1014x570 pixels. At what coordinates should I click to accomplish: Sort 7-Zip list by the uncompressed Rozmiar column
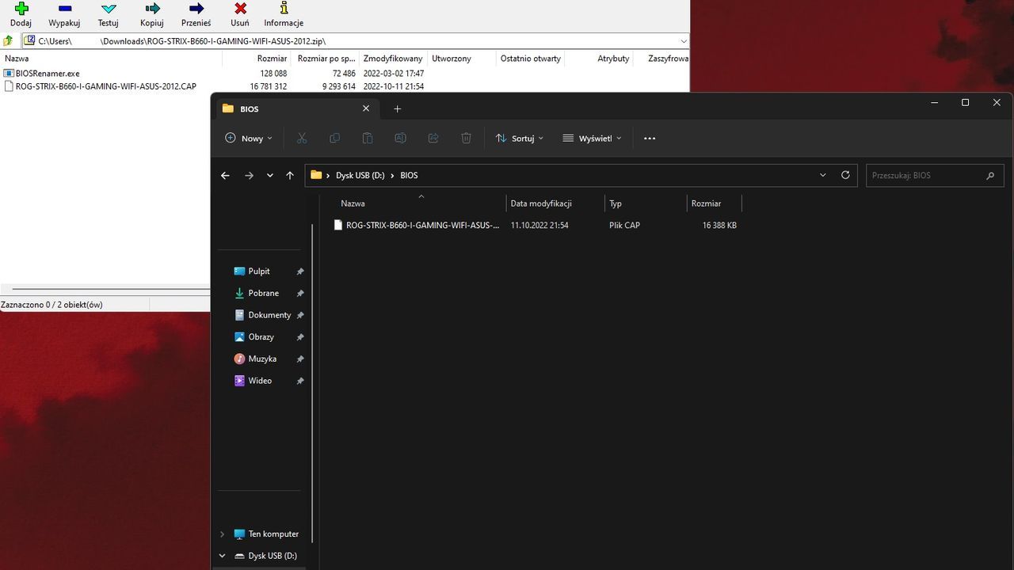257,59
